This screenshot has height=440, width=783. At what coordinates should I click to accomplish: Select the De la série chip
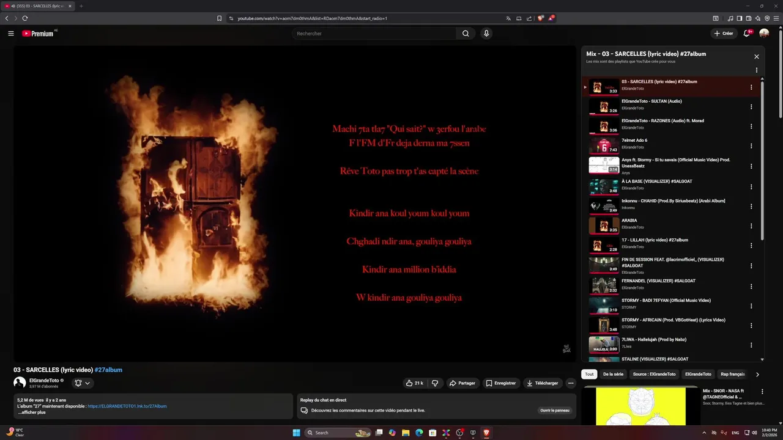(613, 374)
